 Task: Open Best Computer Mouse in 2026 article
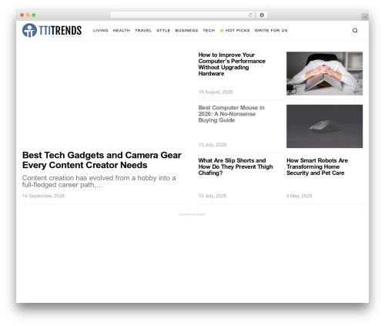click(x=231, y=114)
